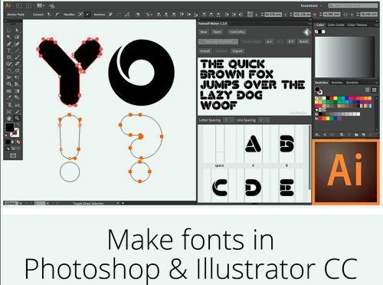Select the Rectangle tool

pos(9,57)
